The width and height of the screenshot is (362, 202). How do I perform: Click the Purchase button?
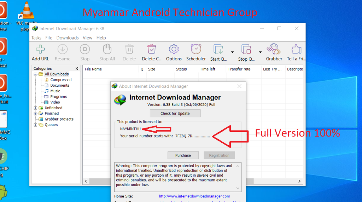tap(183, 155)
